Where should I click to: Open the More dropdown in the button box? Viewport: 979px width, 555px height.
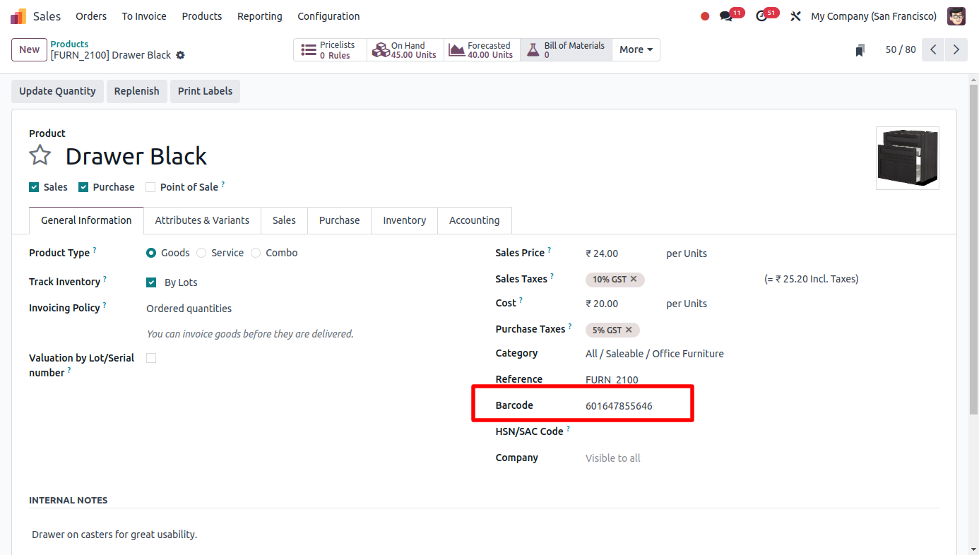point(634,49)
